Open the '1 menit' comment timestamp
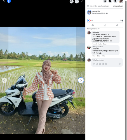 click(x=95, y=44)
